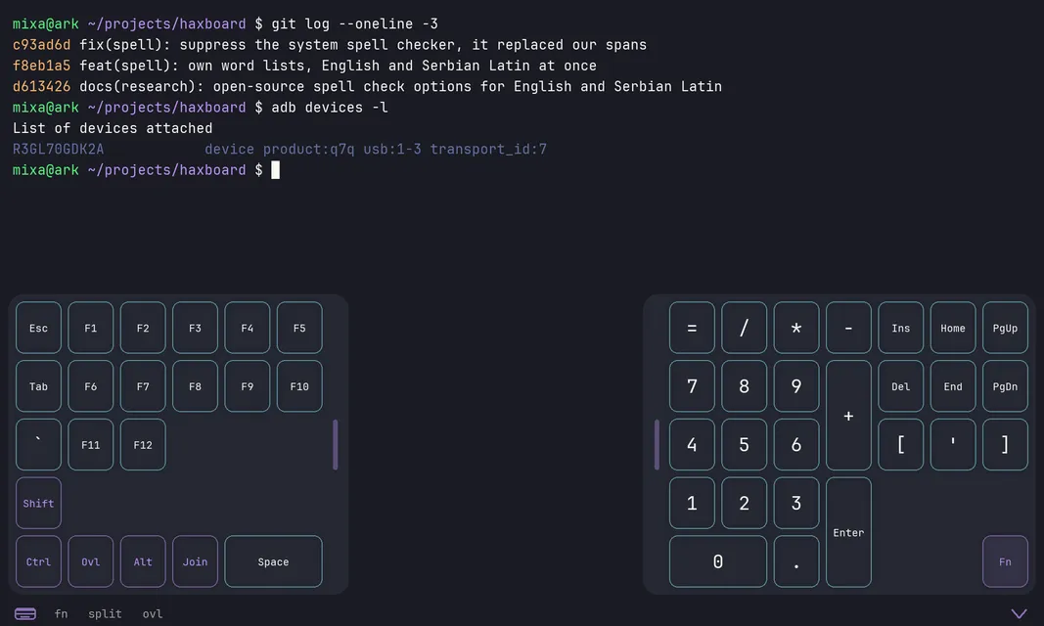The height and width of the screenshot is (626, 1044).
Task: Tap the F10 function key
Action: coord(299,385)
